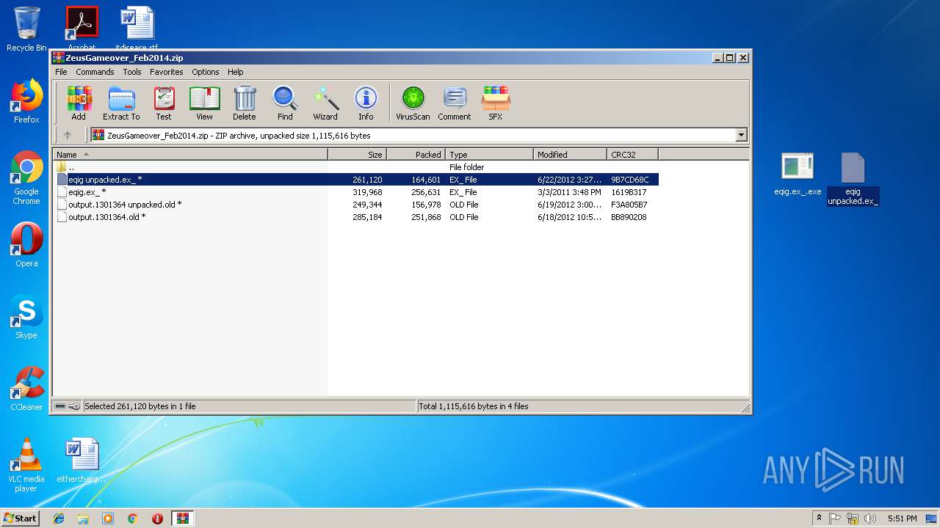The width and height of the screenshot is (940, 528).
Task: Sort by Name column header
Action: pyautogui.click(x=190, y=154)
